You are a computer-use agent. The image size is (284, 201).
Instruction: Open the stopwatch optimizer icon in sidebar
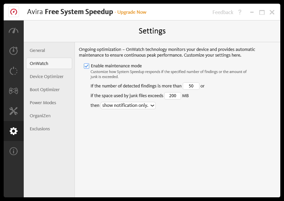[14, 51]
